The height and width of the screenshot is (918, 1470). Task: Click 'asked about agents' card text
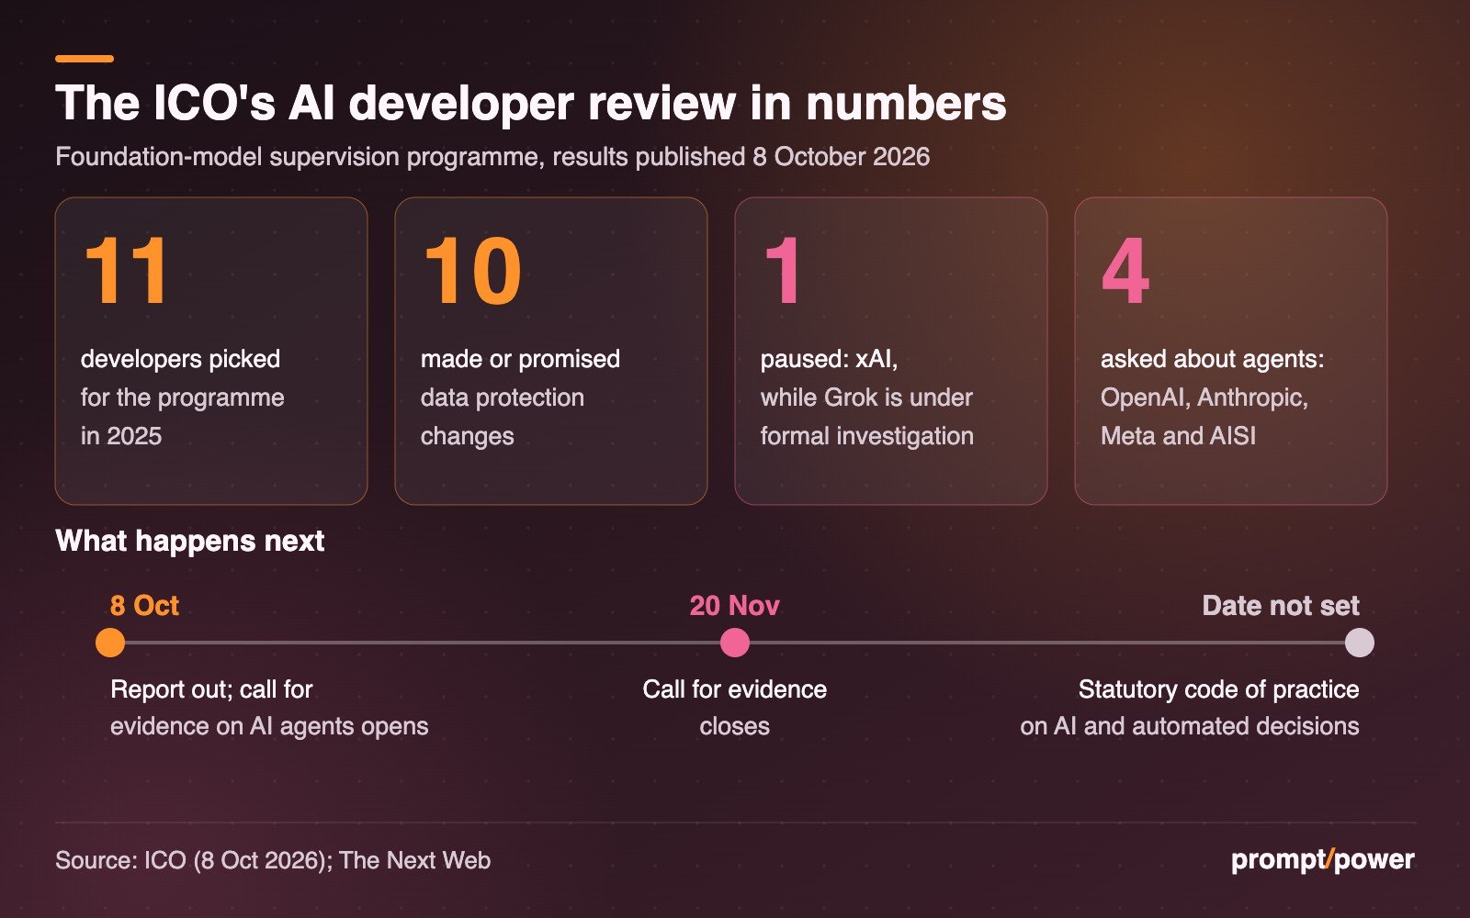point(1213,397)
